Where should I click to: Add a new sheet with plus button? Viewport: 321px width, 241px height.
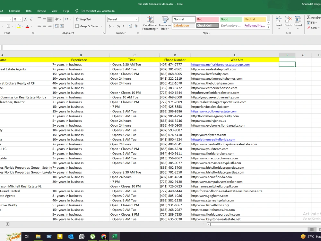coord(8,224)
